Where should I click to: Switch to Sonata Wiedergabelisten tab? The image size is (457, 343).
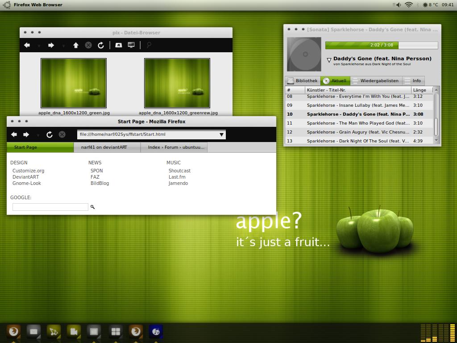coord(376,81)
